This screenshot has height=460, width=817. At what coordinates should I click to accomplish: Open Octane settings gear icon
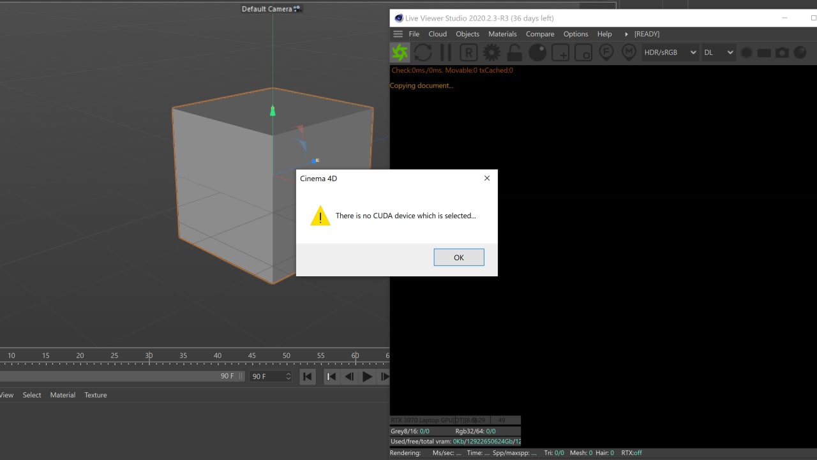[x=491, y=52]
